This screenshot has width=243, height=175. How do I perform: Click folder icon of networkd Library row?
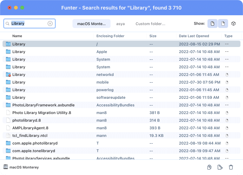(x=8, y=74)
